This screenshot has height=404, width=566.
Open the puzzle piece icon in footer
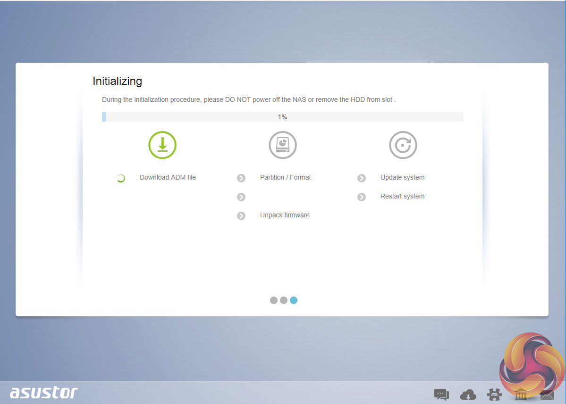pos(494,395)
